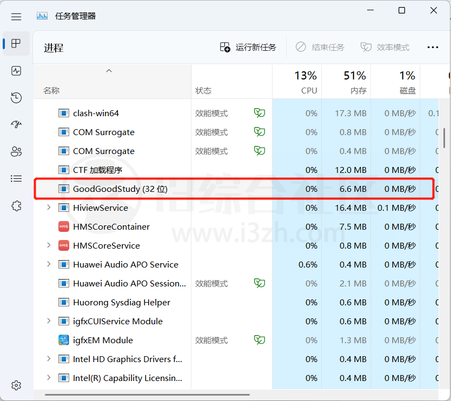Click the igfxEM Module Intel icon
Image resolution: width=451 pixels, height=401 pixels.
tap(64, 340)
